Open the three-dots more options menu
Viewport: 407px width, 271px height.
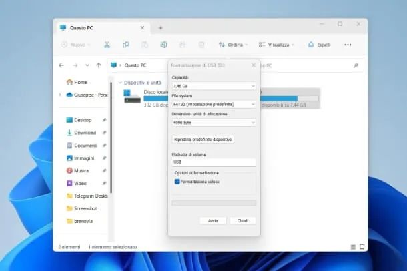348,45
